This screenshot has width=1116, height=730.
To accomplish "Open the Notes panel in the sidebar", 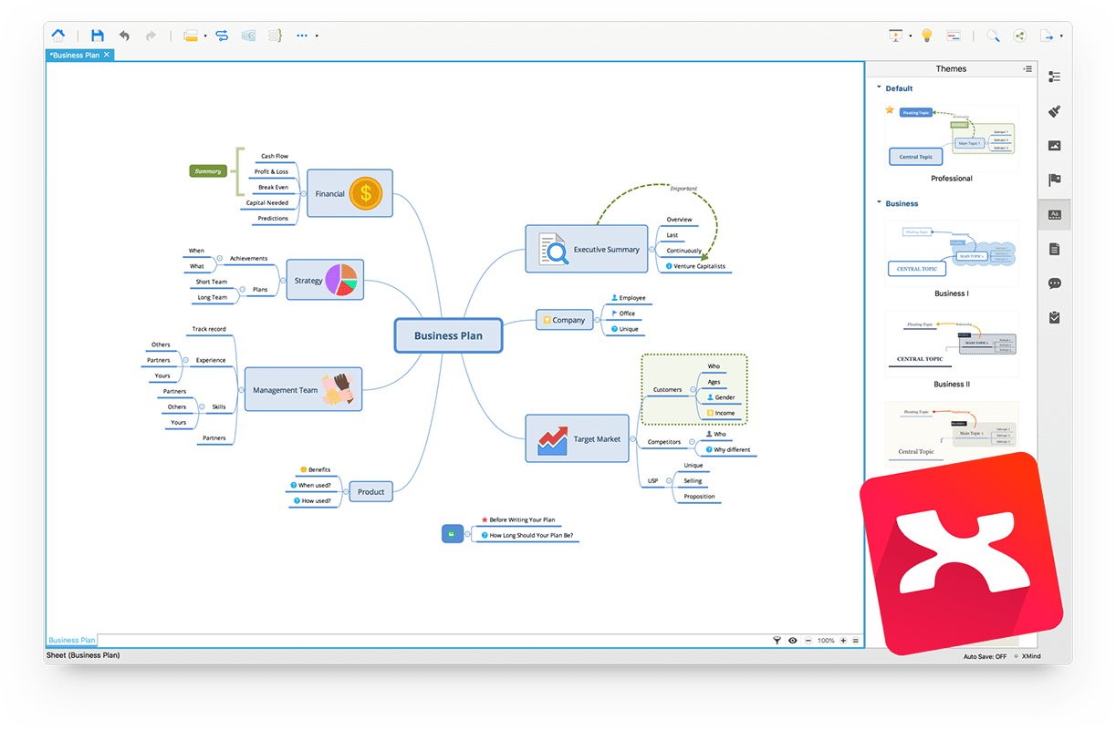I will coord(1054,249).
